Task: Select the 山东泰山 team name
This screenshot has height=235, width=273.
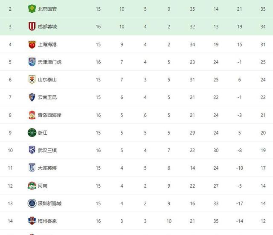Action: (x=47, y=80)
